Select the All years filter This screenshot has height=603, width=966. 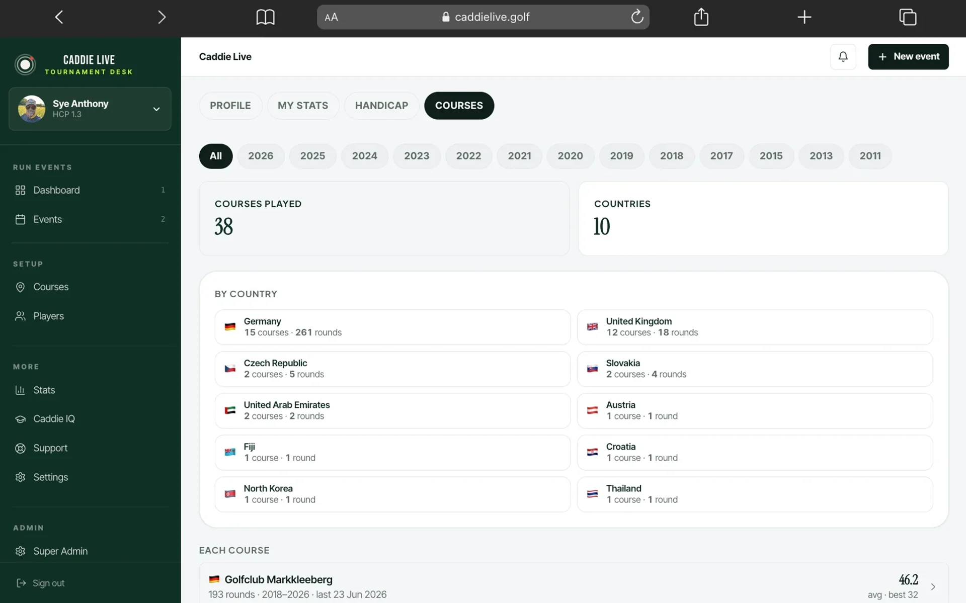pos(216,156)
